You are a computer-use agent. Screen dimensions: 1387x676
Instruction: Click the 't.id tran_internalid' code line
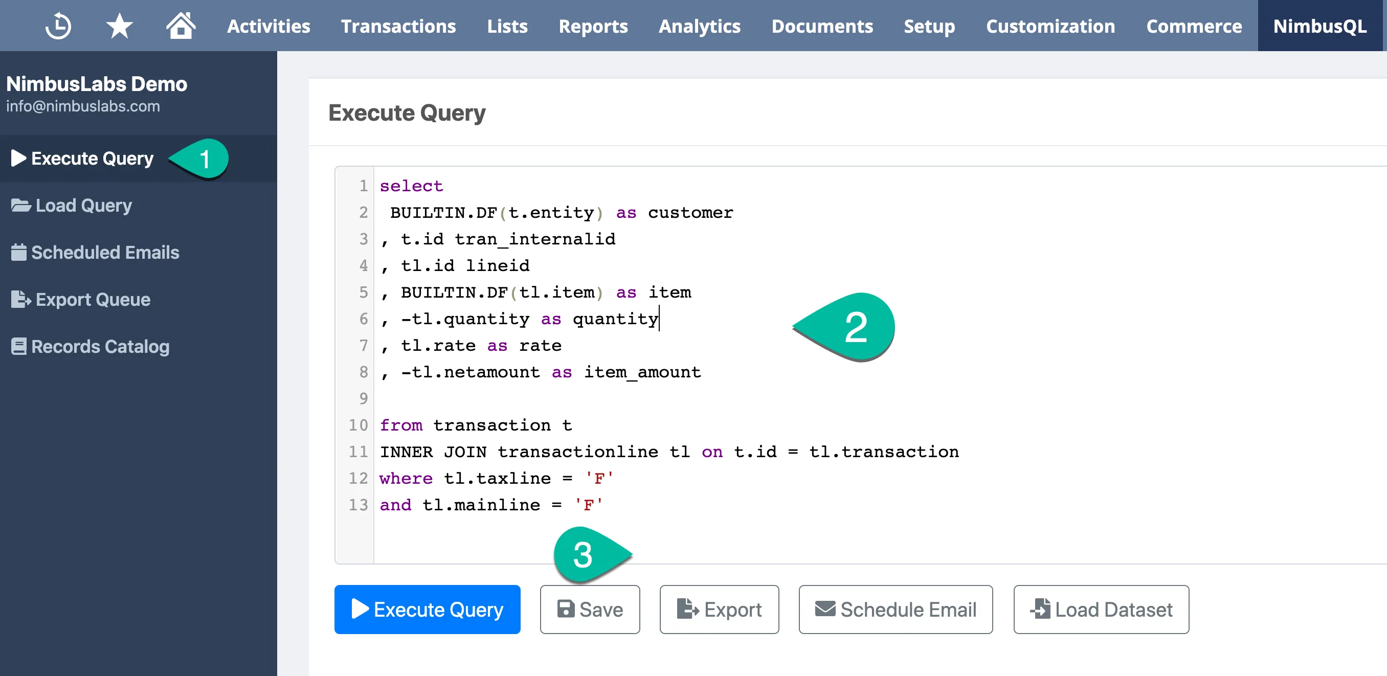(498, 238)
